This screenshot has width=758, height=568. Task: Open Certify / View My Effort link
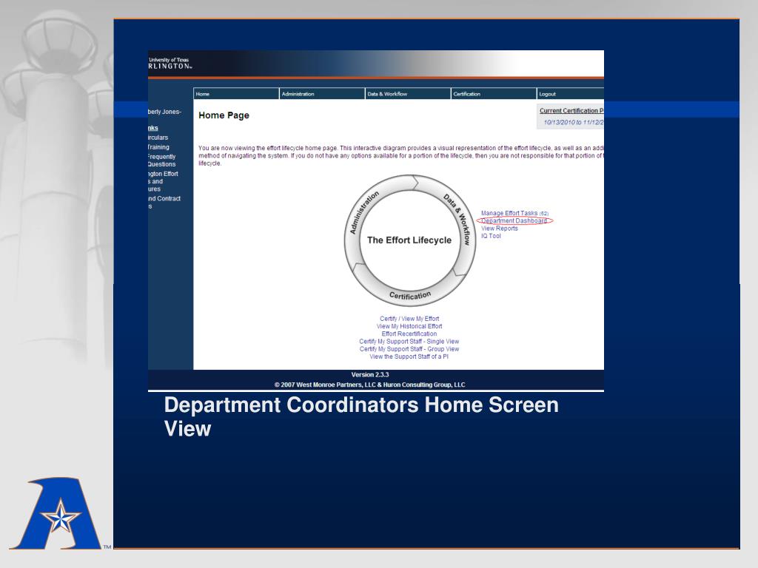(x=409, y=319)
